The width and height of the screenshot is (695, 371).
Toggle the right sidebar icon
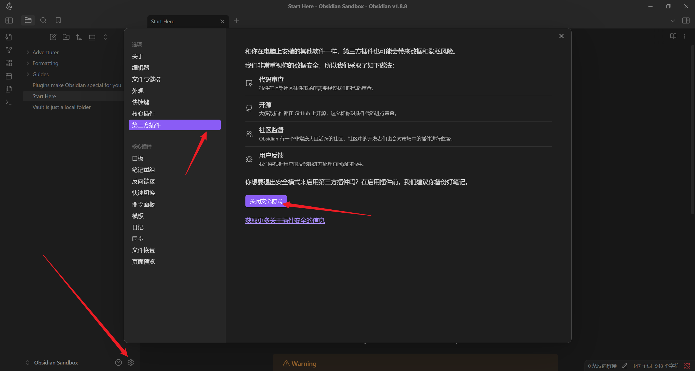686,20
